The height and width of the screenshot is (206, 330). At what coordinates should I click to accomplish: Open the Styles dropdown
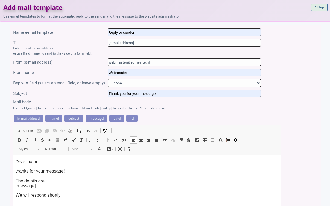(x=29, y=149)
